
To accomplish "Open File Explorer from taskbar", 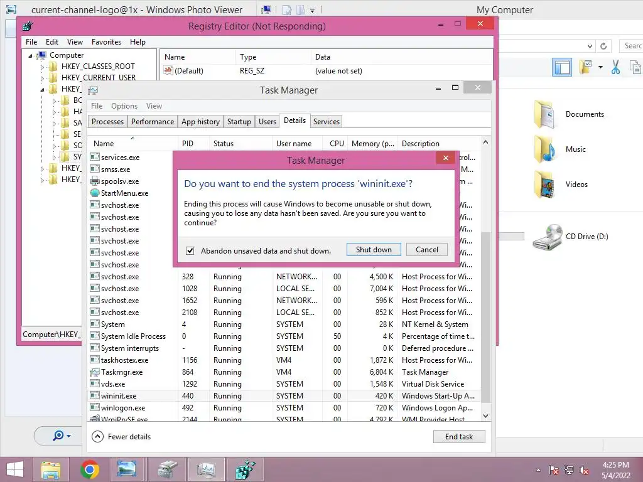I will pos(50,469).
